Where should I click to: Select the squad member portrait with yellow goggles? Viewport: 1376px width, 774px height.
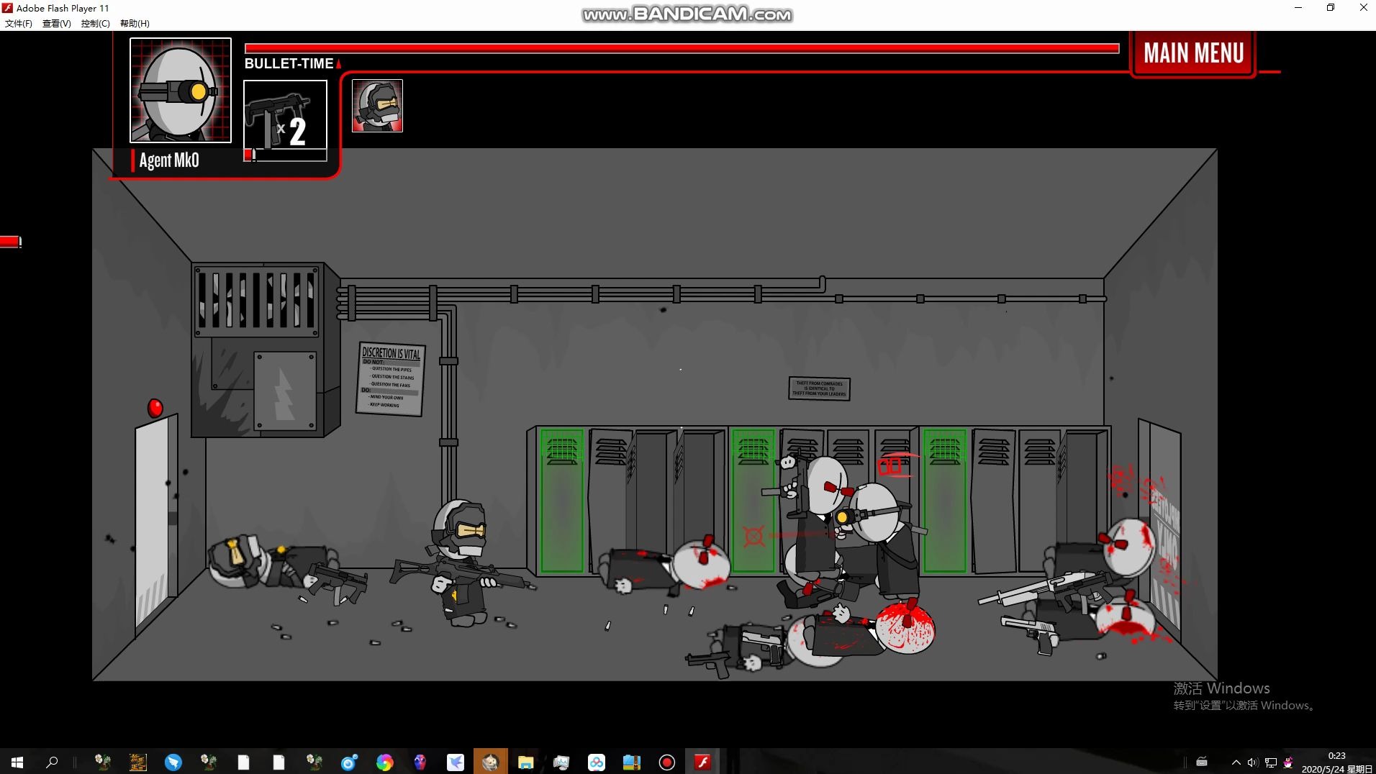pyautogui.click(x=377, y=106)
